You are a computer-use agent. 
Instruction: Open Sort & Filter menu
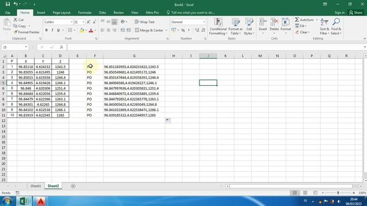tap(325, 26)
